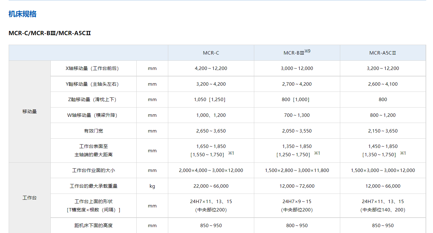Click the 移动量 row group cell
The height and width of the screenshot is (233, 433).
30,112
